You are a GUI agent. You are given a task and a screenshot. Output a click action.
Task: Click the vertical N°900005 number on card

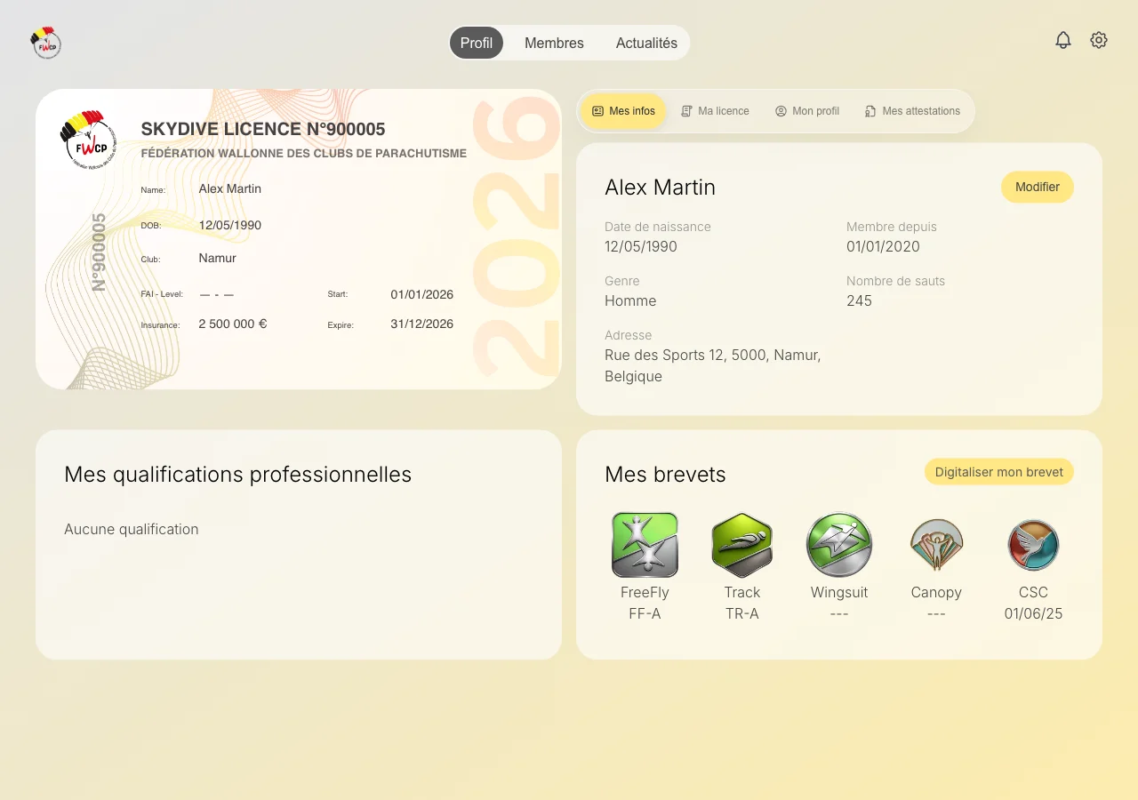[x=100, y=252]
